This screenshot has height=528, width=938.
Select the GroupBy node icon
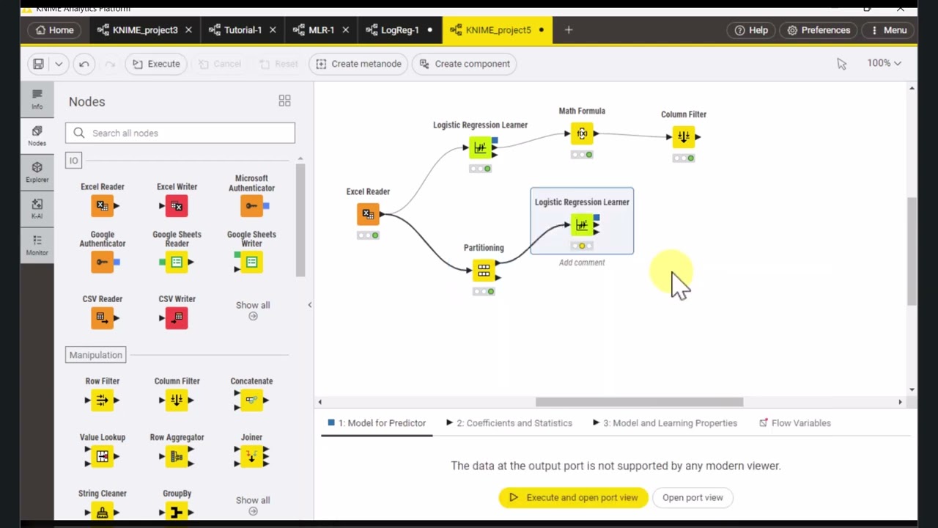pyautogui.click(x=177, y=512)
